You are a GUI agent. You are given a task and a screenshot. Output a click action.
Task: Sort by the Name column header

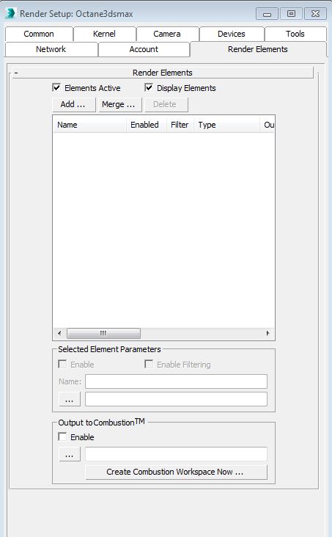[x=89, y=125]
